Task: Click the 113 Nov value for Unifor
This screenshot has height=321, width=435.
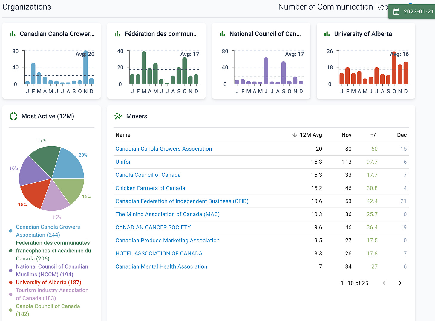Action: pos(347,162)
